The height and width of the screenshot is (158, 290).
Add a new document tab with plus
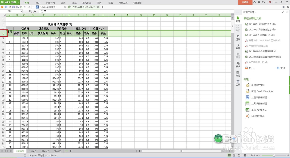(102, 7)
